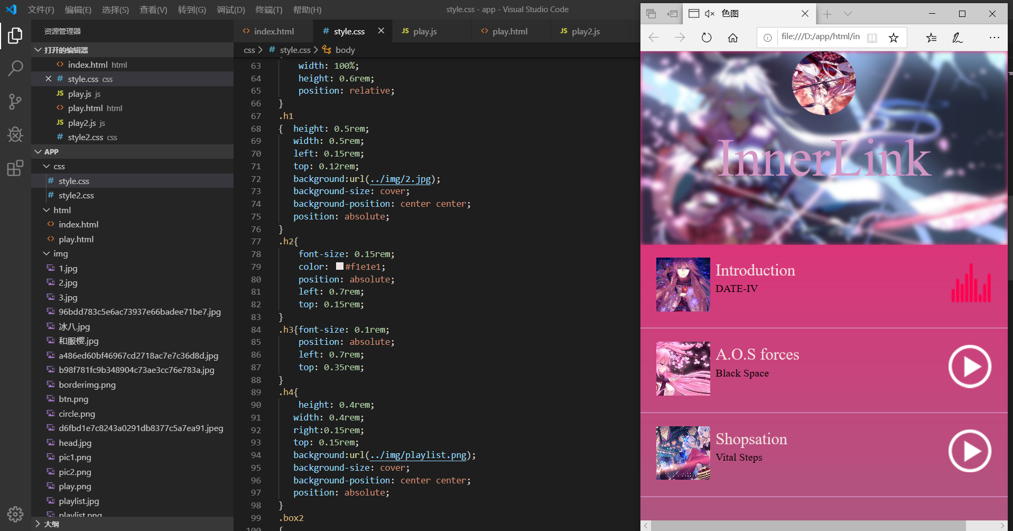Open the Extensions view
The image size is (1013, 531).
pos(15,168)
